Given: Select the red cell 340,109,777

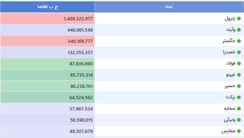Looking at the screenshot, I should tap(48, 41).
